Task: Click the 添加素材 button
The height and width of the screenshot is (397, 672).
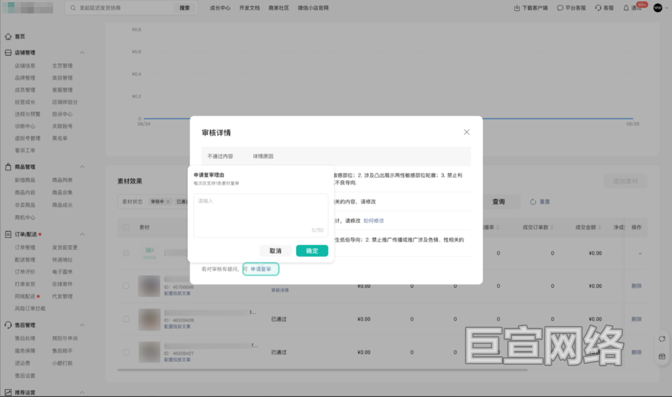Action: (625, 181)
